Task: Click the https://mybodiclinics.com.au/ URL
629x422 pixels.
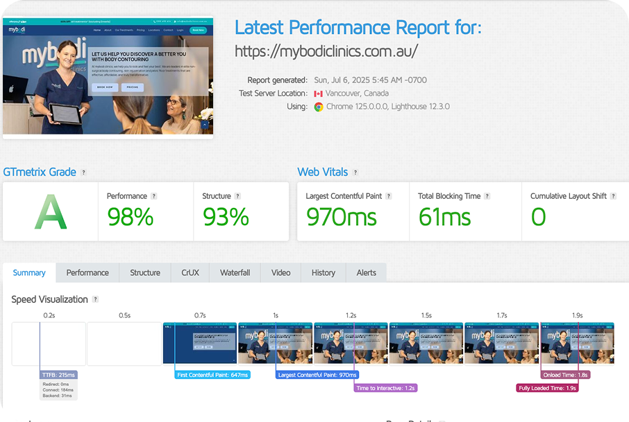Action: [326, 51]
